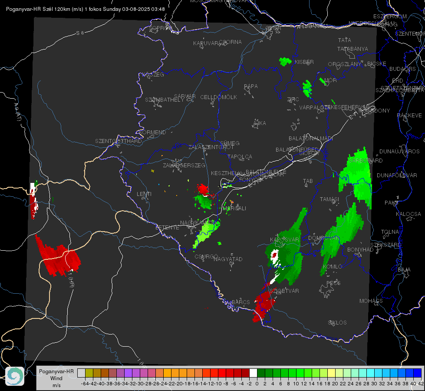425x391 pixels.
Task: Click the KISBER town label
Action: tap(304, 62)
